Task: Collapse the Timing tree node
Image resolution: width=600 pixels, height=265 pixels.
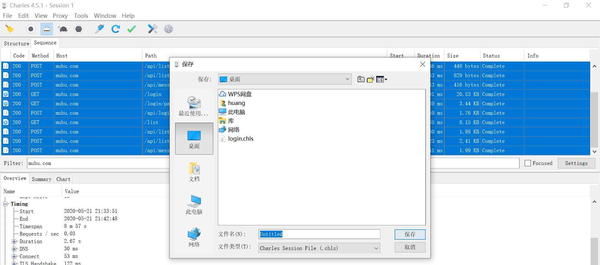Action: 5,204
